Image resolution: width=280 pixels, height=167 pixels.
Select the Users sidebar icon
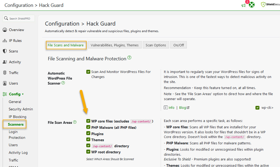5,83
